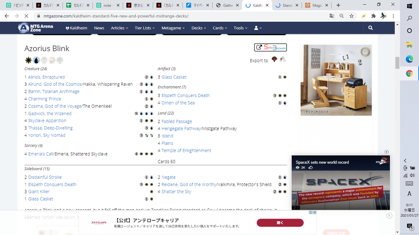Image resolution: width=419 pixels, height=235 pixels.
Task: Open the Charming Prince card link
Action: (45, 99)
